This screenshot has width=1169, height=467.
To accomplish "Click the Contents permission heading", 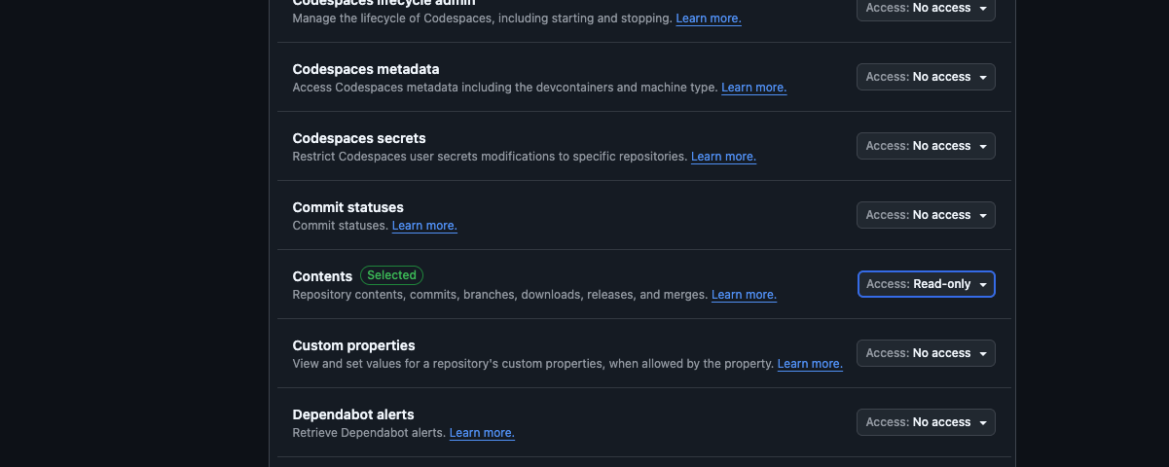I will pos(322,276).
